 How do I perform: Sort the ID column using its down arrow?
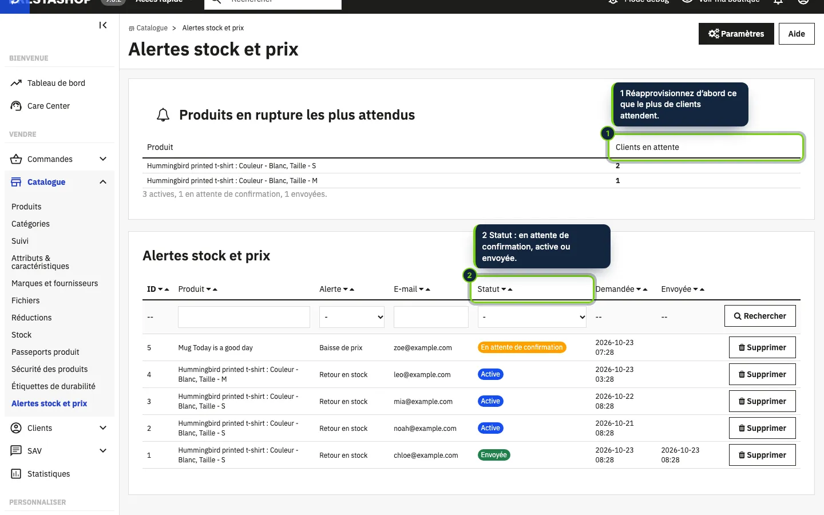pyautogui.click(x=160, y=290)
